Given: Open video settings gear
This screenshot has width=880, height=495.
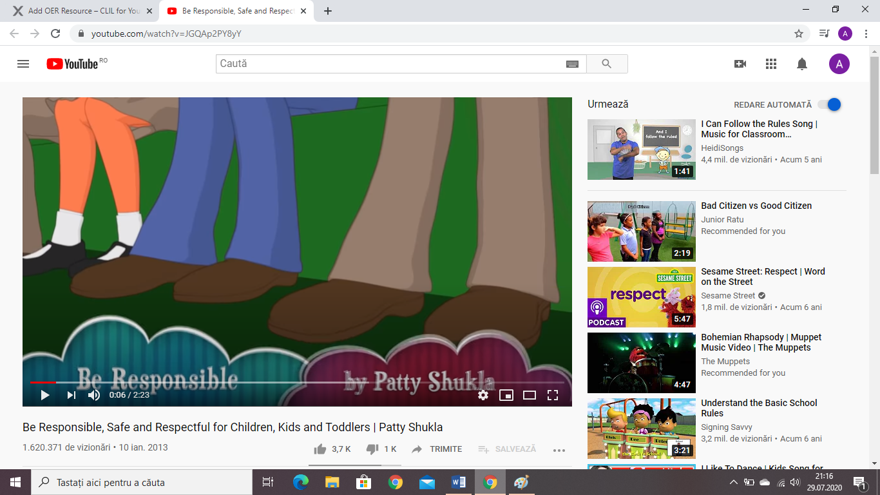Looking at the screenshot, I should [x=483, y=395].
